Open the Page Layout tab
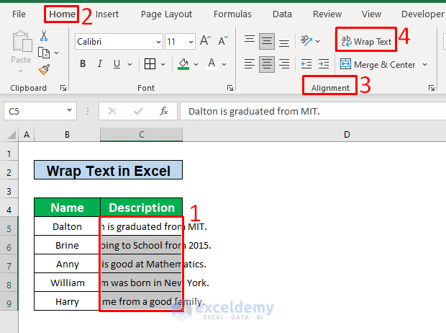Viewport: 446px width, 333px height. click(x=166, y=14)
